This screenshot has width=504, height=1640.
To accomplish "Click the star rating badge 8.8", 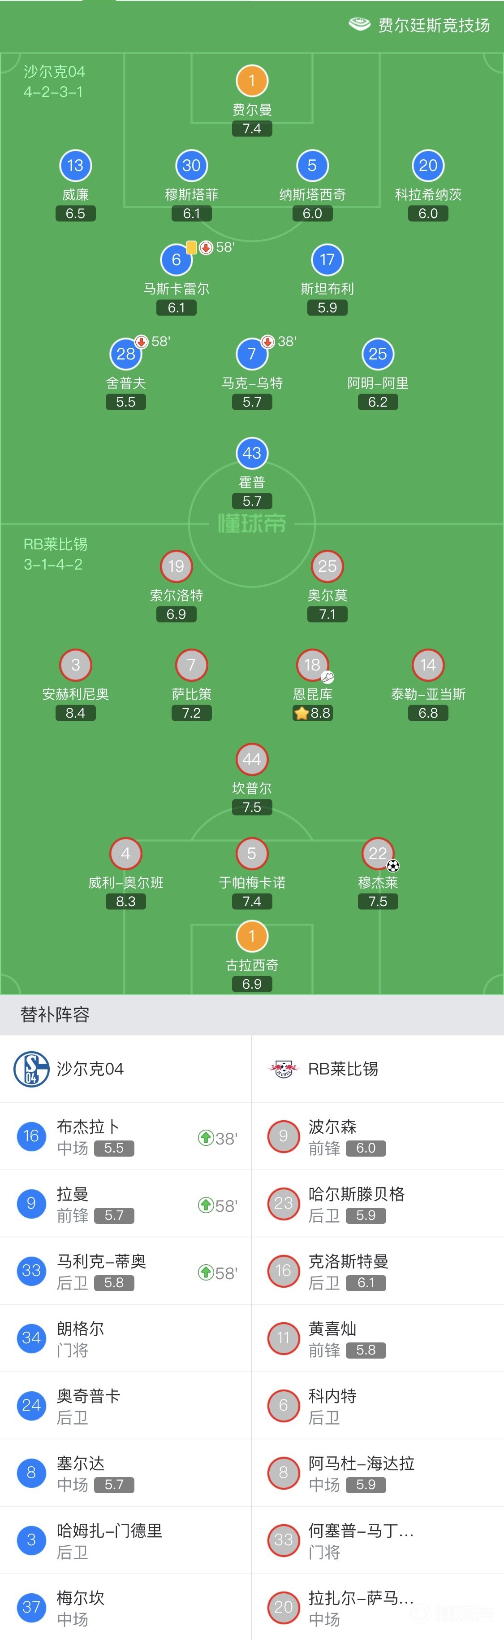I will click(x=312, y=713).
